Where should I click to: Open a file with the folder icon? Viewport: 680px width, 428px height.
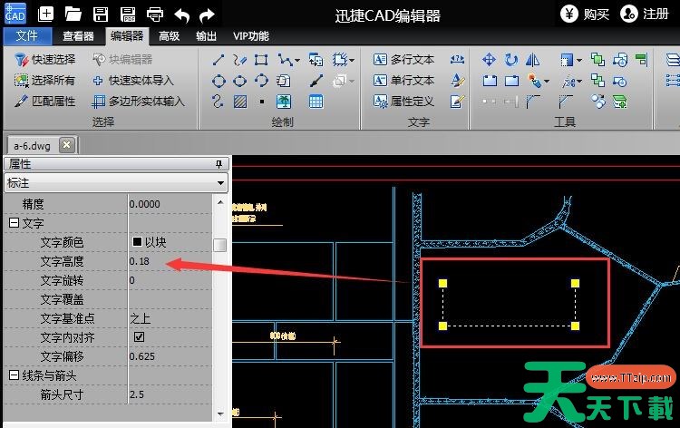tap(73, 15)
